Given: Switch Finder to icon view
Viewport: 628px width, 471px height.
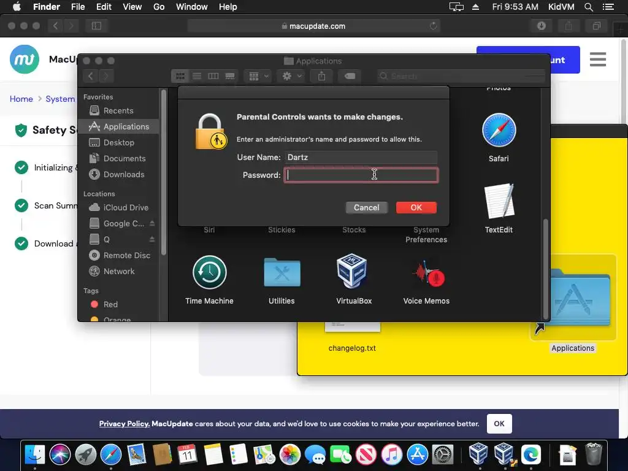Looking at the screenshot, I should pyautogui.click(x=180, y=76).
